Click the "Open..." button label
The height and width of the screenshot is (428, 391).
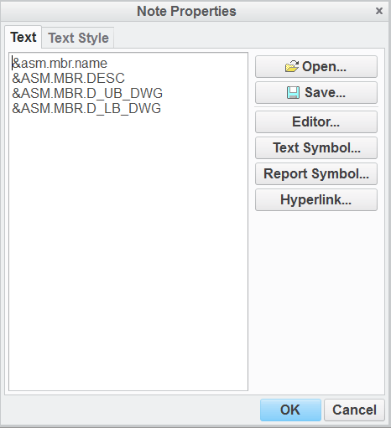[x=324, y=66]
